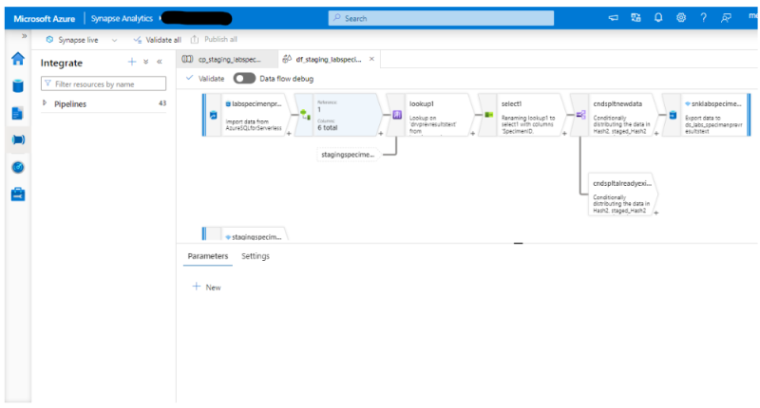Open the Develop hub document icon
Screen dimensions: 760x408
click(17, 113)
